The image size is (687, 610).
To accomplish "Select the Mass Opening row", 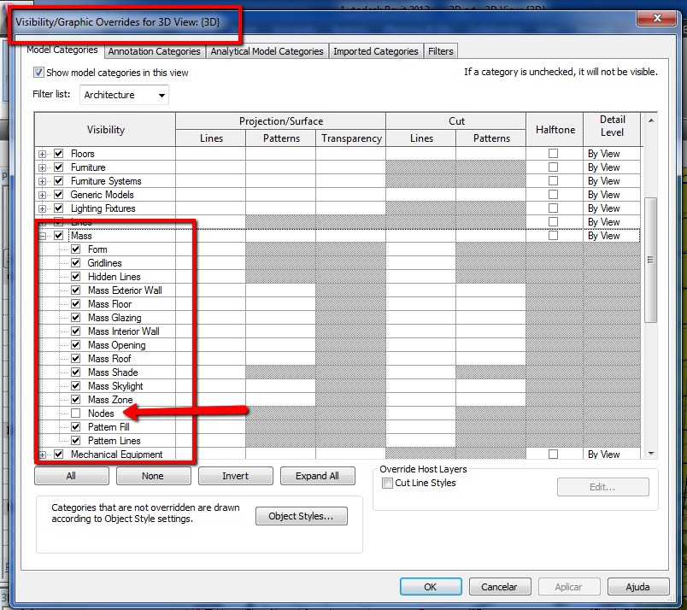I will tap(116, 345).
